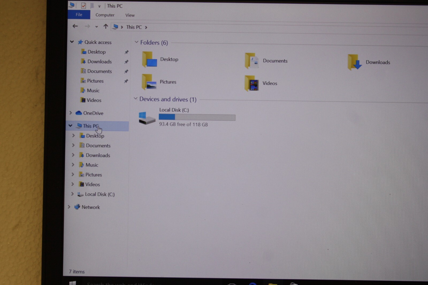The image size is (428, 285).
Task: Collapse the Devices and drives group
Action: tap(136, 99)
